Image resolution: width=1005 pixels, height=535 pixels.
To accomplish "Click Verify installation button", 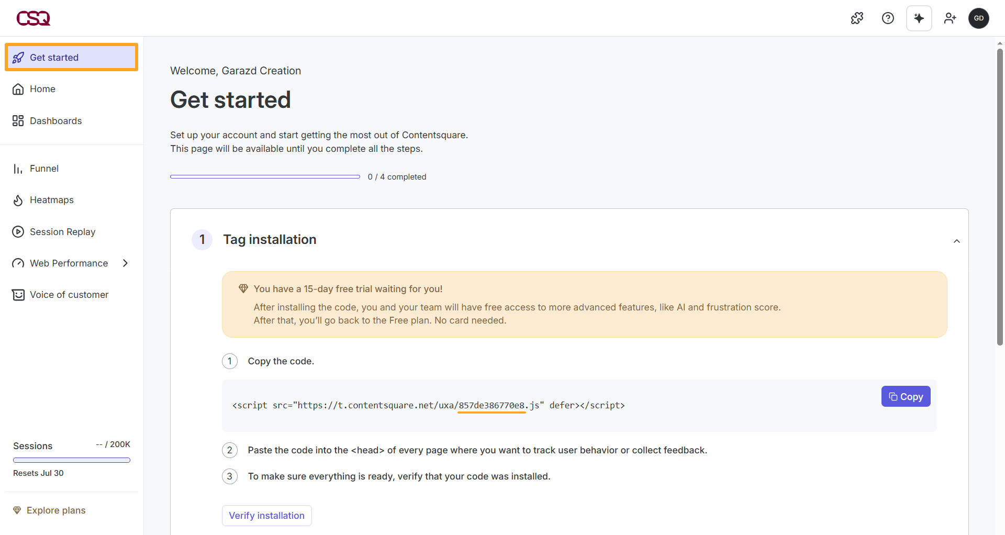I will coord(266,516).
